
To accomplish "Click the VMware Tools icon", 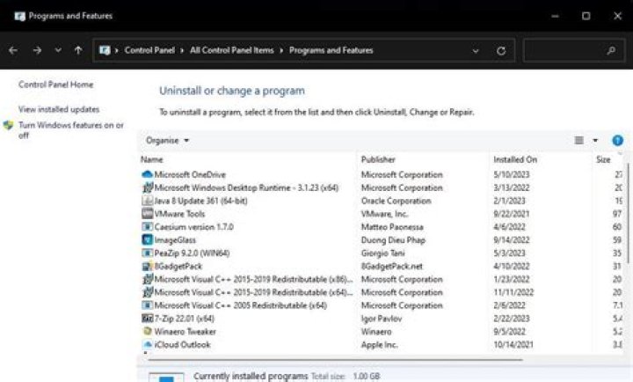I will (x=148, y=213).
